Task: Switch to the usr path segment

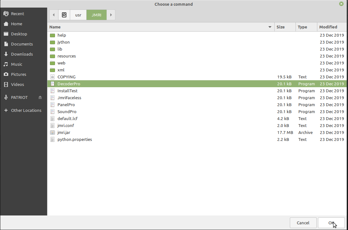Action: [78, 15]
